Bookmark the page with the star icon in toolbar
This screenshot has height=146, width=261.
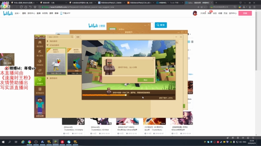tap(35, 7)
